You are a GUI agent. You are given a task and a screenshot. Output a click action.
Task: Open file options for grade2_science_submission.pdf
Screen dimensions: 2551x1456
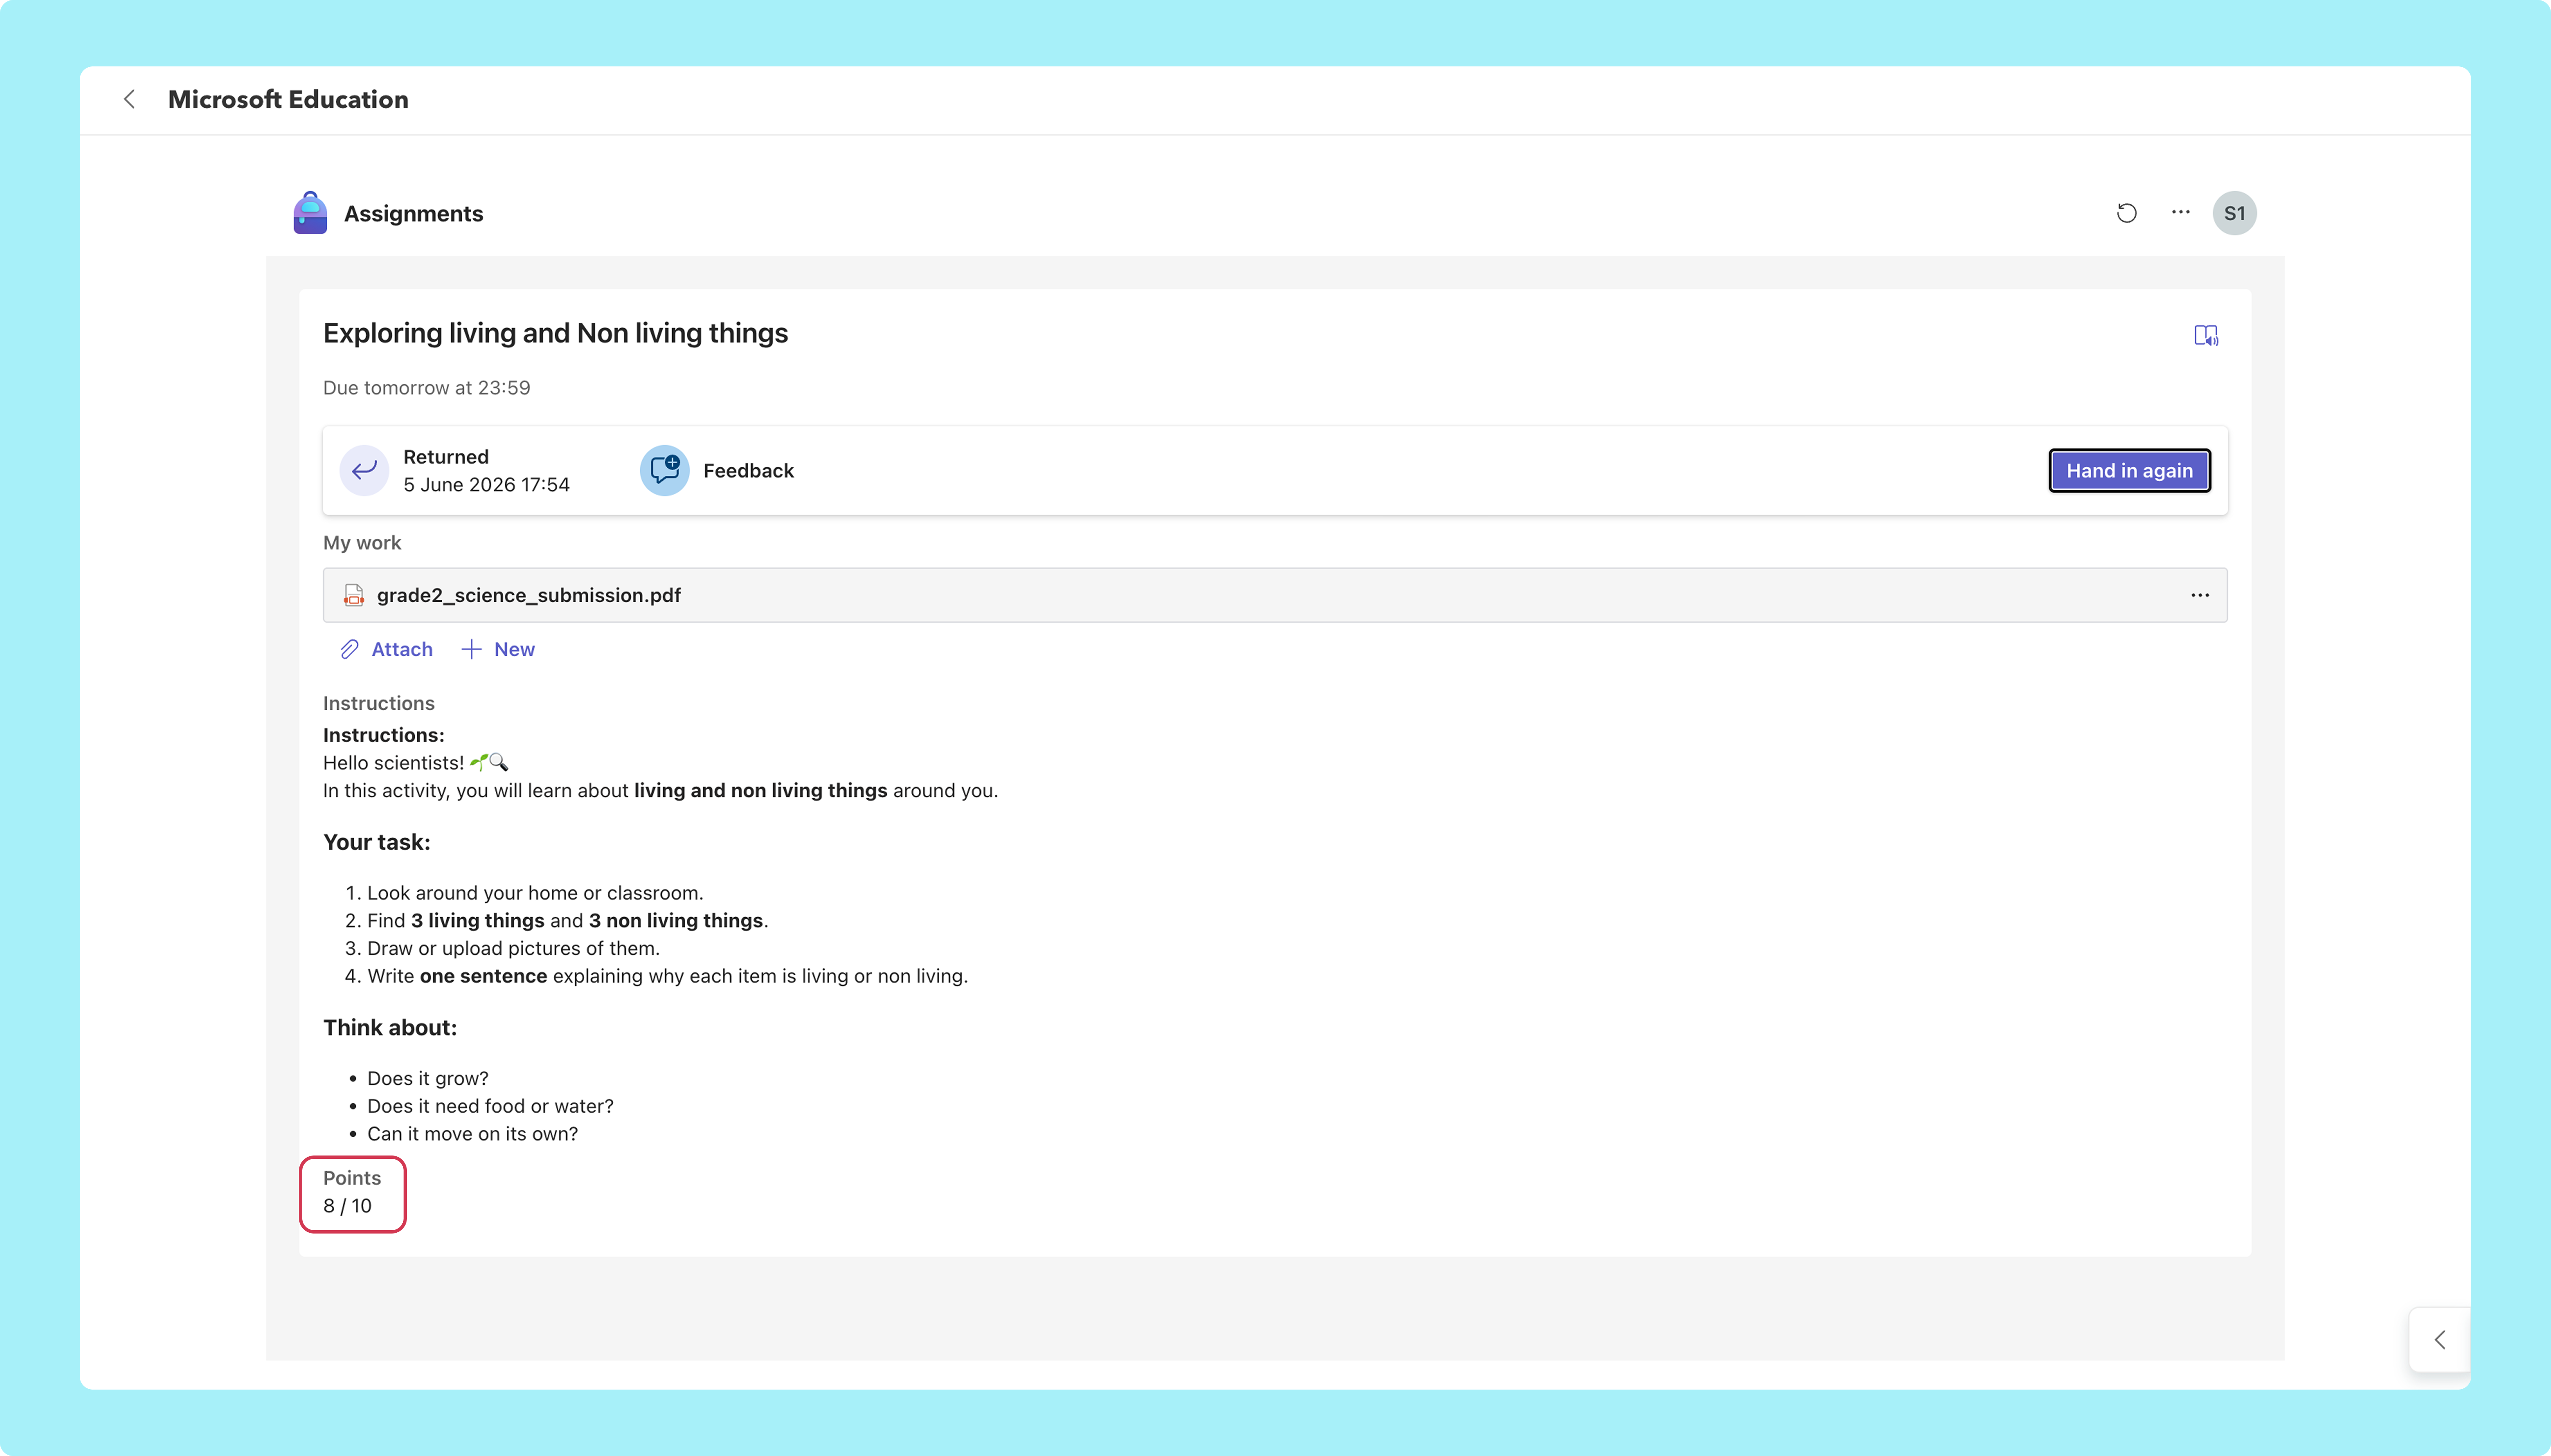click(2200, 595)
